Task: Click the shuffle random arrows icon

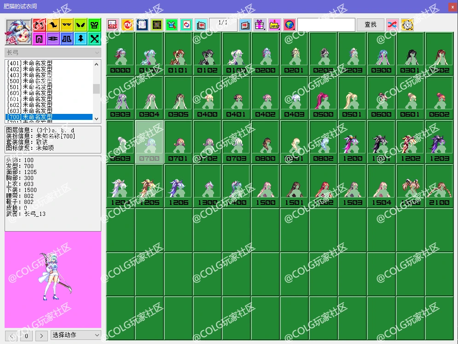Action: (x=392, y=25)
